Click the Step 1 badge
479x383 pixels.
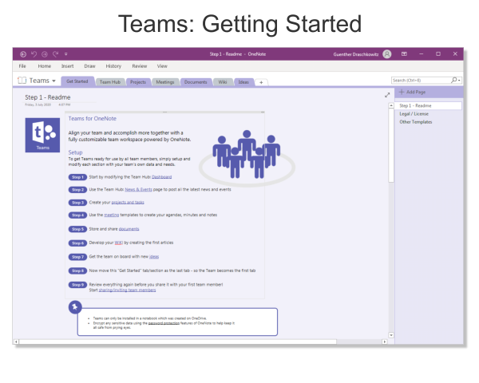pyautogui.click(x=77, y=177)
